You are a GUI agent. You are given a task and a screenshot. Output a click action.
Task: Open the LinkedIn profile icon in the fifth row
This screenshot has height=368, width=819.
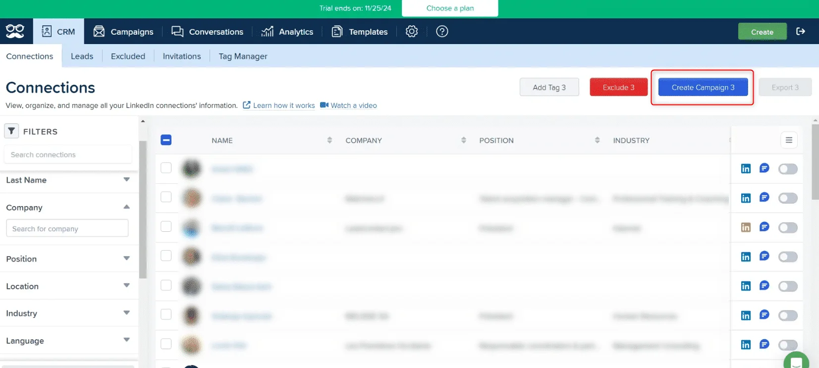coord(746,286)
